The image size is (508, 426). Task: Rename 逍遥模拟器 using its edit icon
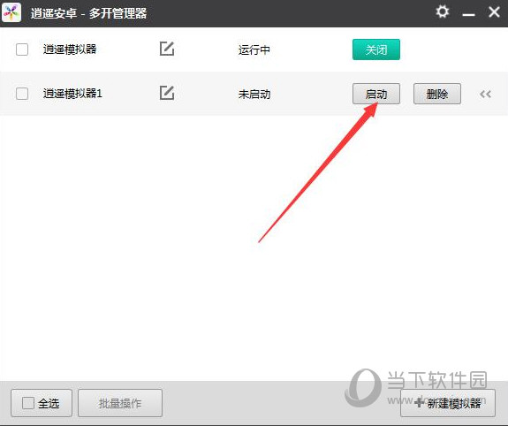pyautogui.click(x=167, y=49)
